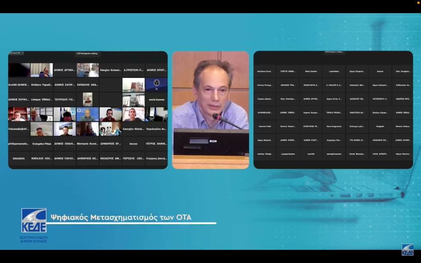Click the small KEDE watermark logo at bottom right
The image size is (421, 263).
[407, 249]
